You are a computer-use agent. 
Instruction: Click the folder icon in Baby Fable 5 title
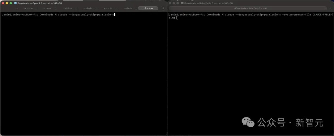[182, 3]
